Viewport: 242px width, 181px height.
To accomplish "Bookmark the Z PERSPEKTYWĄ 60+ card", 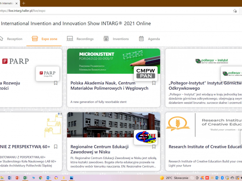I will point(56,147).
